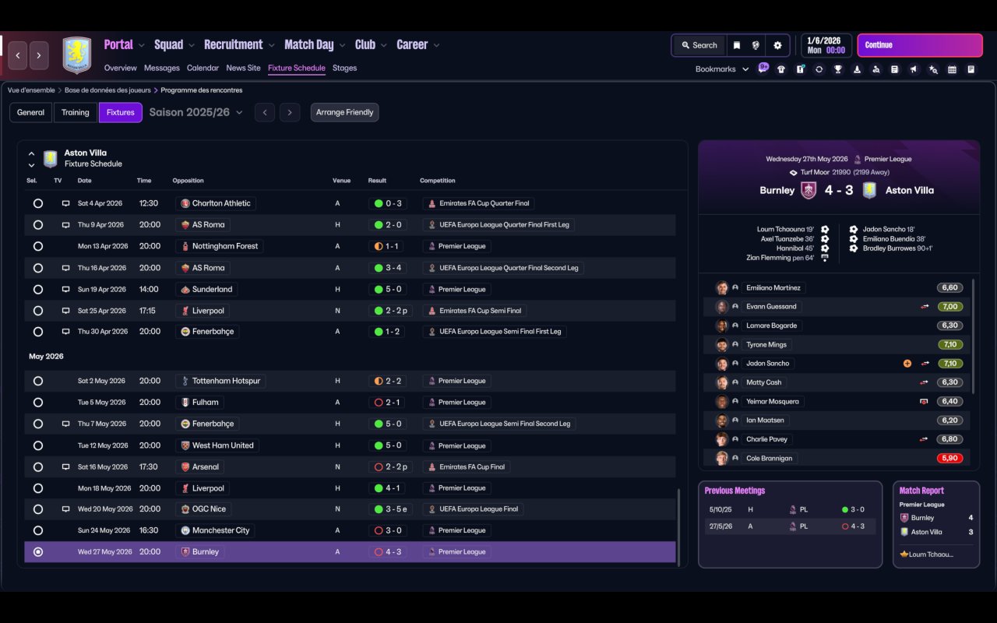The image size is (997, 623).
Task: Click the player ratings list scrollbar
Action: pos(973,336)
